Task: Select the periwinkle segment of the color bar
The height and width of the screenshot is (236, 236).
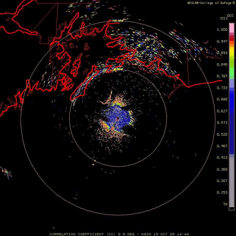Action: pos(232,83)
